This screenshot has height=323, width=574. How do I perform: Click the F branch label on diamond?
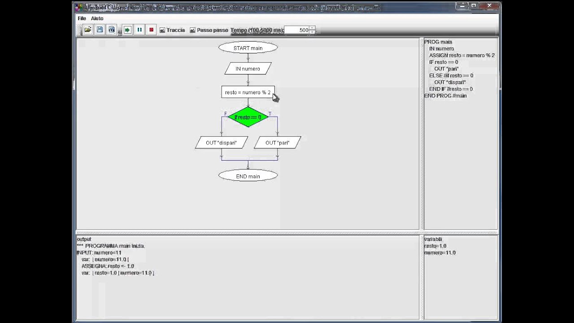coord(226,114)
